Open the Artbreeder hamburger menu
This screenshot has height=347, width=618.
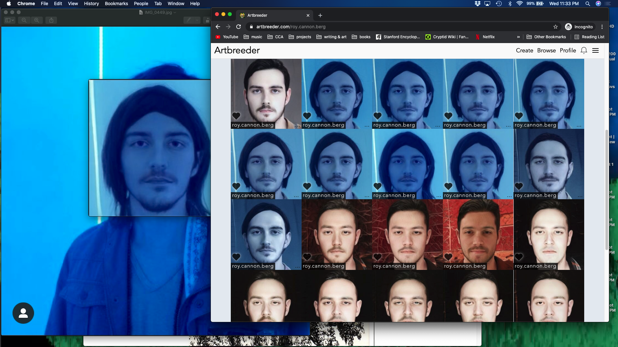tap(595, 50)
